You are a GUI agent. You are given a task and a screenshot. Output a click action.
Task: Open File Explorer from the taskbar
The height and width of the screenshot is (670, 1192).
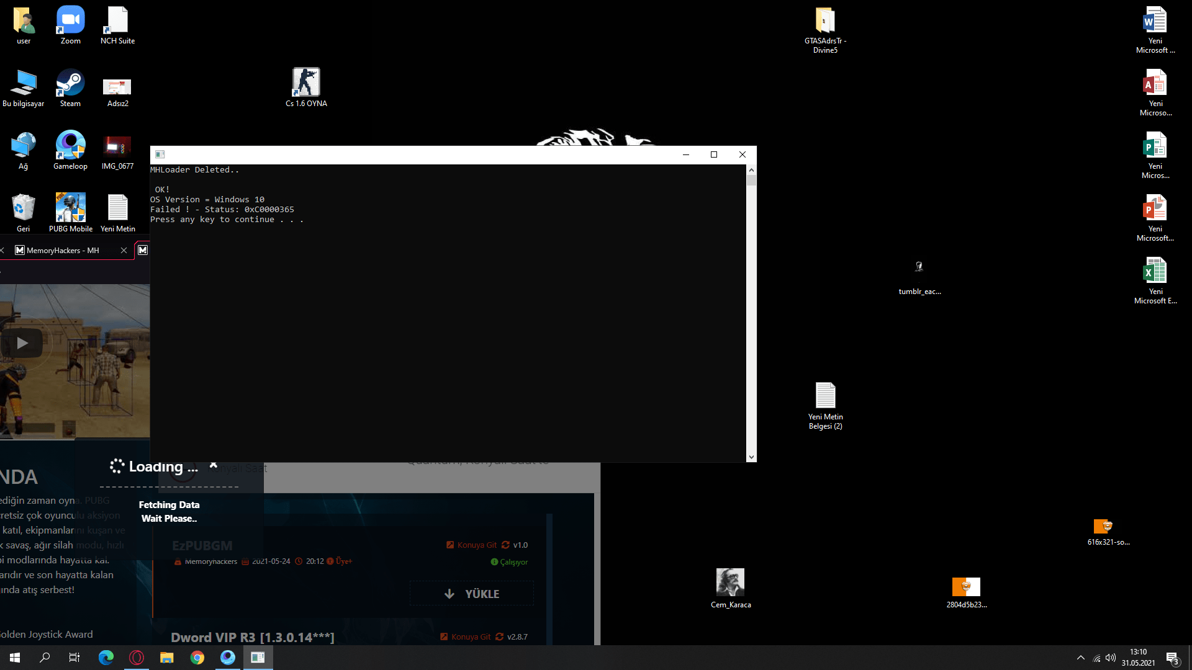pyautogui.click(x=166, y=658)
